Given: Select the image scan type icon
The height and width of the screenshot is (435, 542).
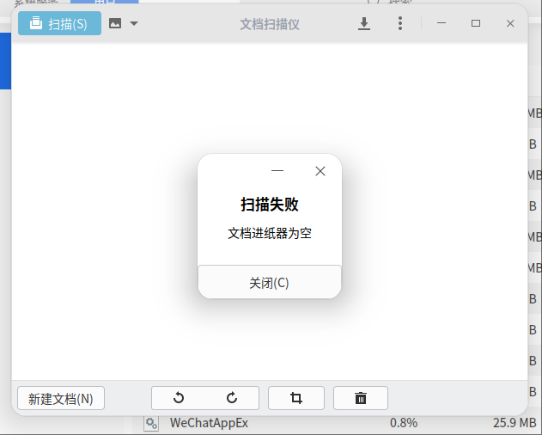Looking at the screenshot, I should click(x=115, y=23).
